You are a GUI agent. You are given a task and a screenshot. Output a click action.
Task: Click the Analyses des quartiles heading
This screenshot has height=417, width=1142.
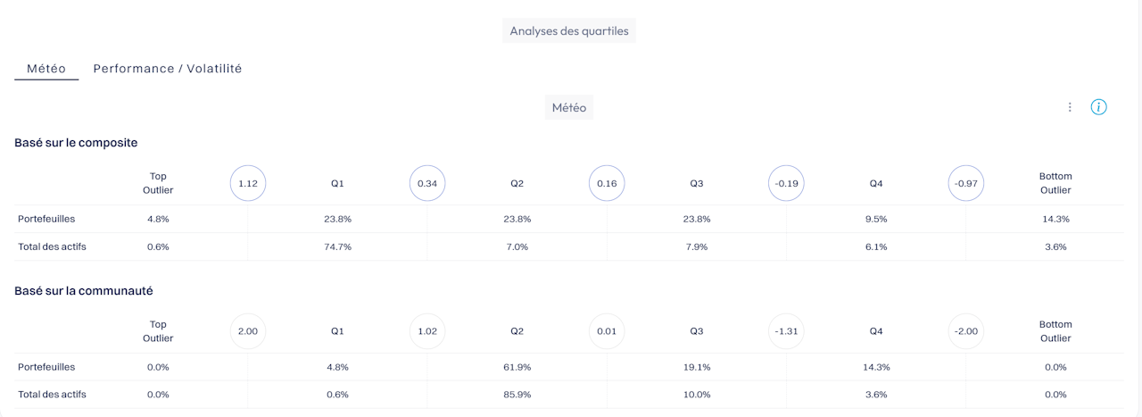tap(569, 30)
